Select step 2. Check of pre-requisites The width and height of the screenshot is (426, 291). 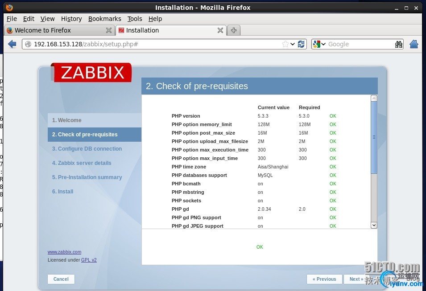95,135
